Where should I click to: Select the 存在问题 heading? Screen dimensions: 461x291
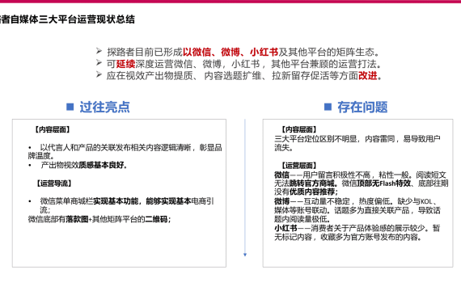[x=362, y=107]
